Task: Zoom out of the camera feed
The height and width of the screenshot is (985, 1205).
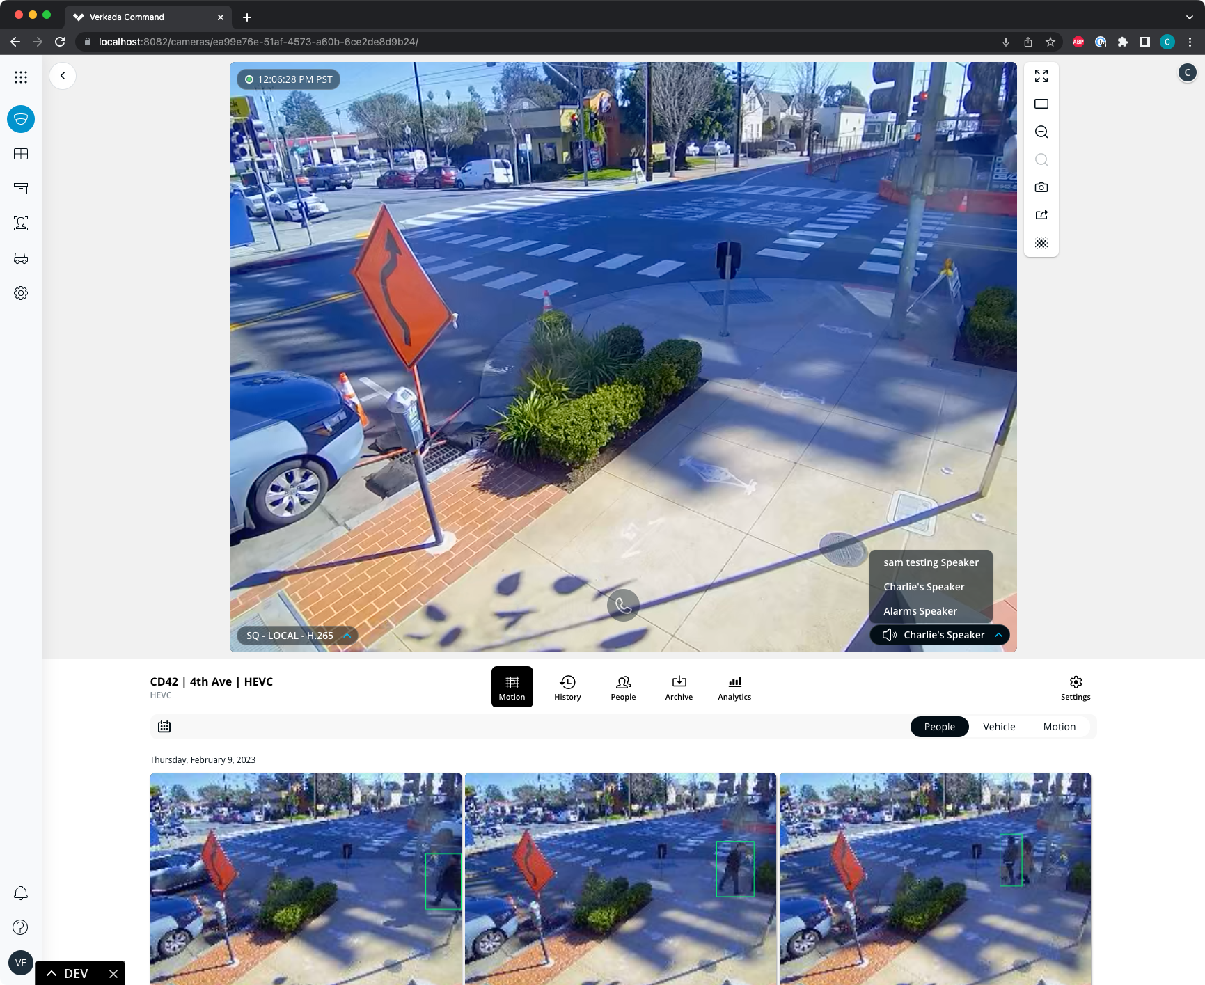Action: (1041, 159)
